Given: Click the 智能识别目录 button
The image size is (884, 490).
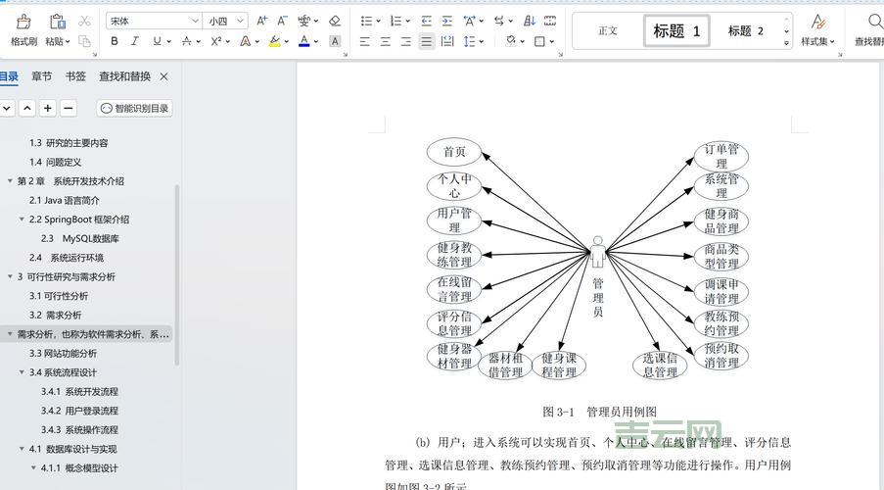Looking at the screenshot, I should pyautogui.click(x=135, y=108).
